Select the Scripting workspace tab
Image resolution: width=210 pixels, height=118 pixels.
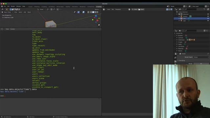[x=99, y=7]
